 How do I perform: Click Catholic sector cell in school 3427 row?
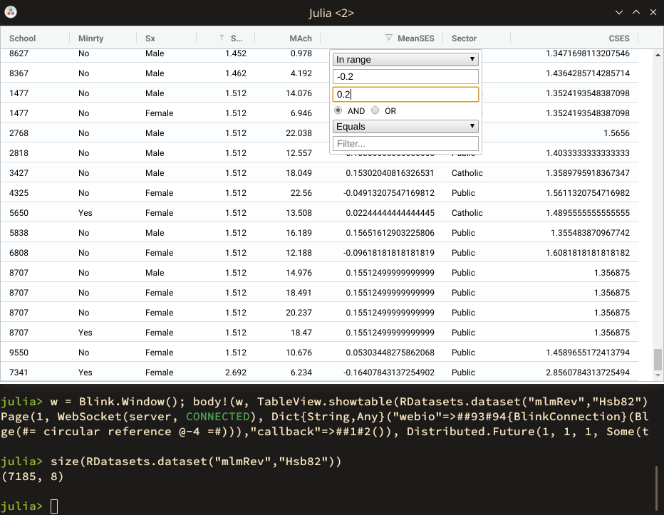pos(467,173)
